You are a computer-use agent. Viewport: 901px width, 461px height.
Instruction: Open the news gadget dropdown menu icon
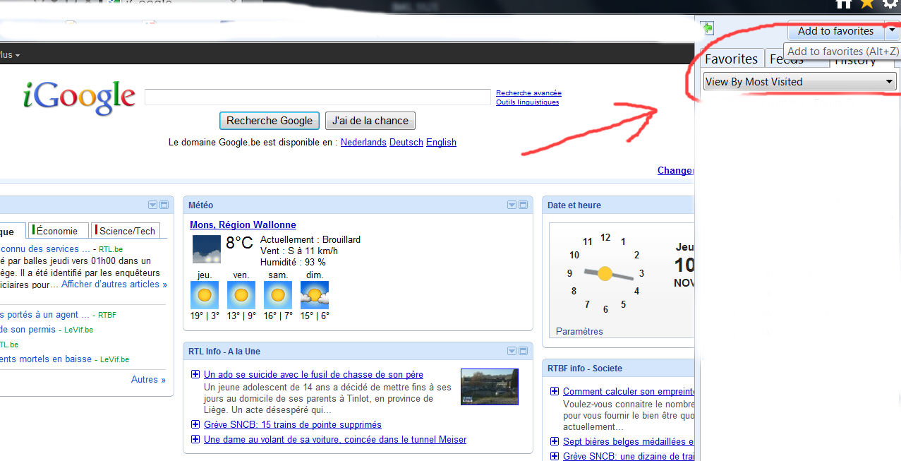(x=152, y=205)
